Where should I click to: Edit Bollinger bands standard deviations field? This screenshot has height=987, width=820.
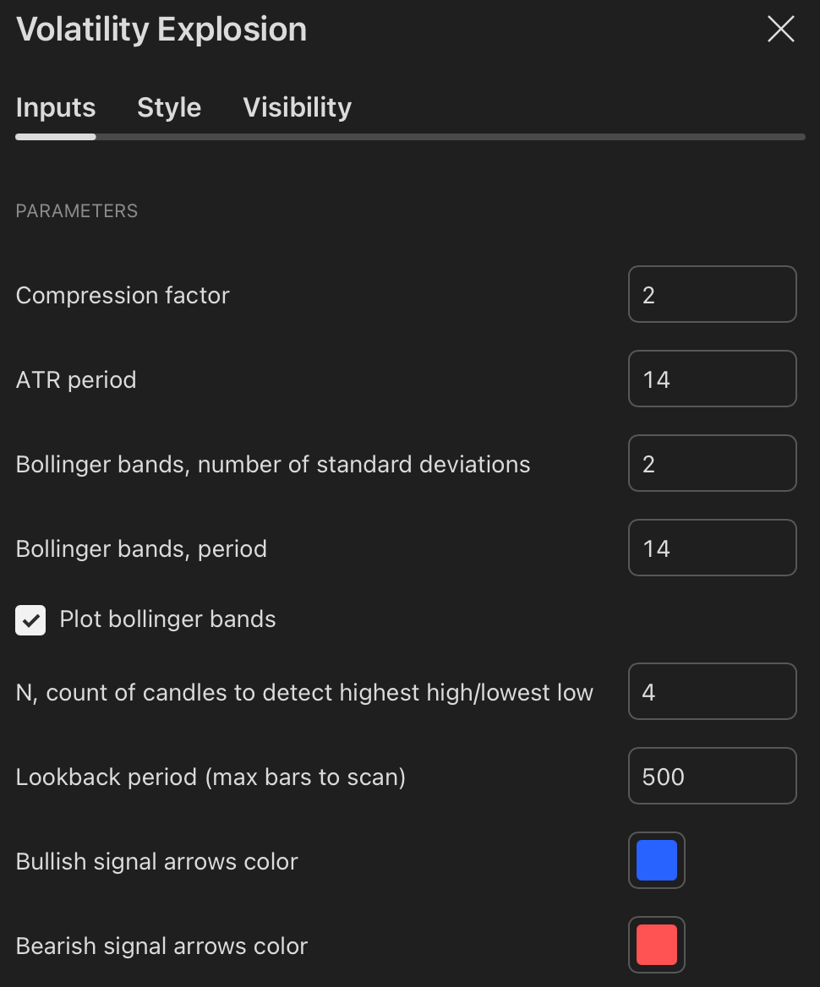(x=712, y=464)
